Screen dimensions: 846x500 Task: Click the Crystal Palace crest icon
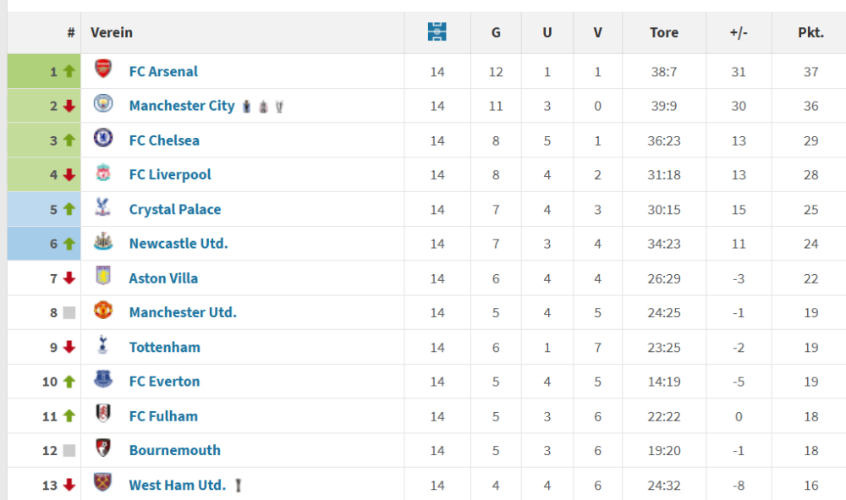[x=102, y=208]
